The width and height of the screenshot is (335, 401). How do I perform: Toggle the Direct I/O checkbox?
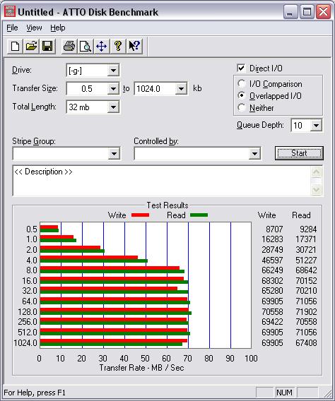(241, 68)
